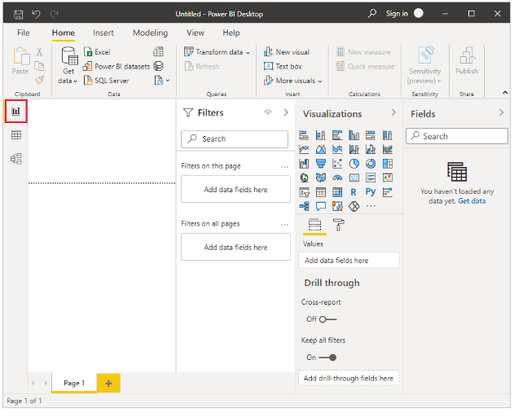Open the File menu
Screen dimensions: 514x413
click(x=24, y=33)
